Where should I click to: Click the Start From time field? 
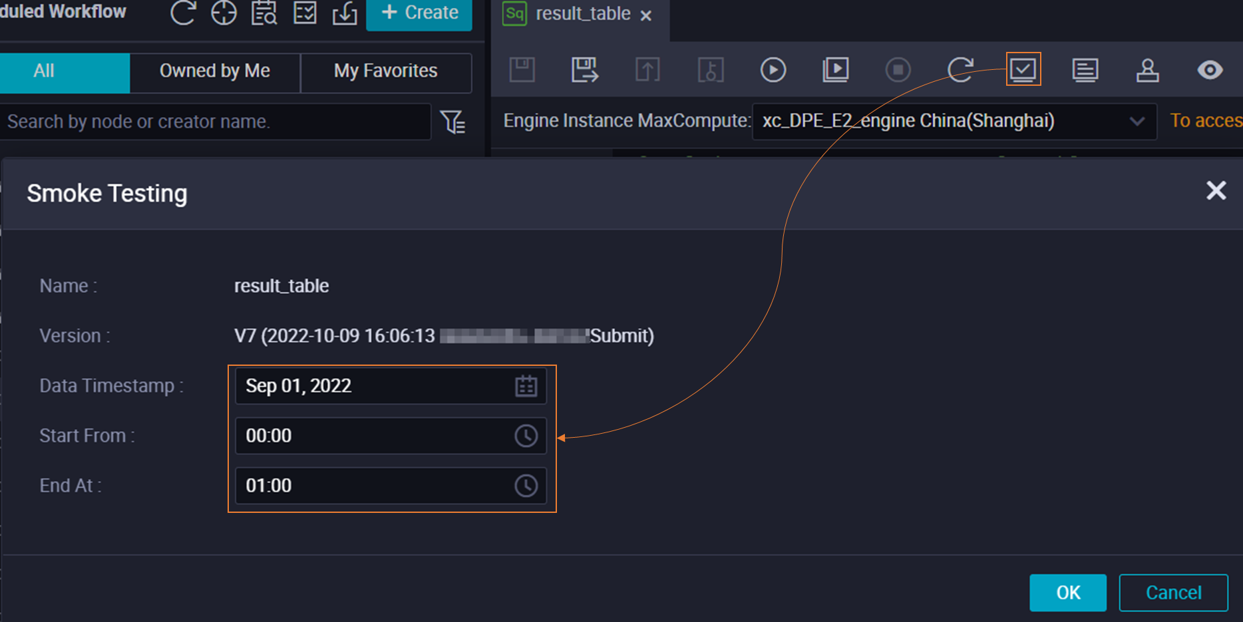[391, 436]
